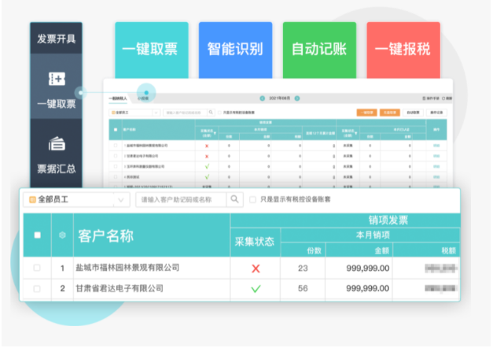493x348 pixels.
Task: Click the search magnifier icon beside customer input
Action: pyautogui.click(x=235, y=200)
